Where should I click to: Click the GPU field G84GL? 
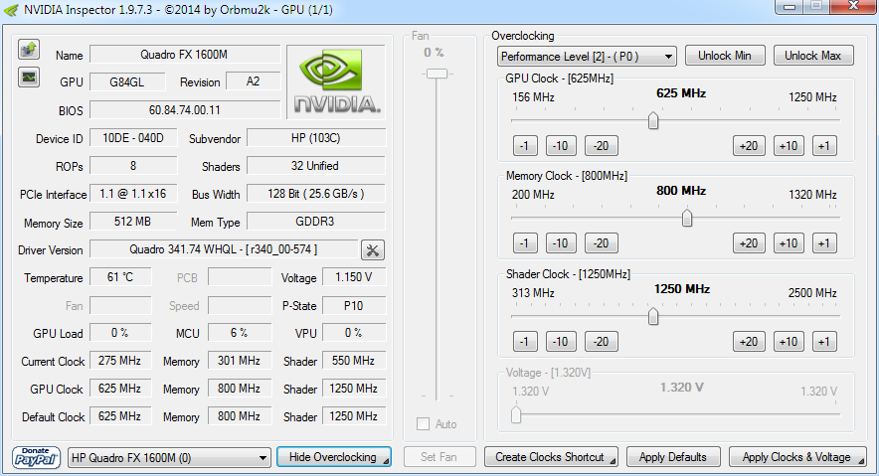127,81
